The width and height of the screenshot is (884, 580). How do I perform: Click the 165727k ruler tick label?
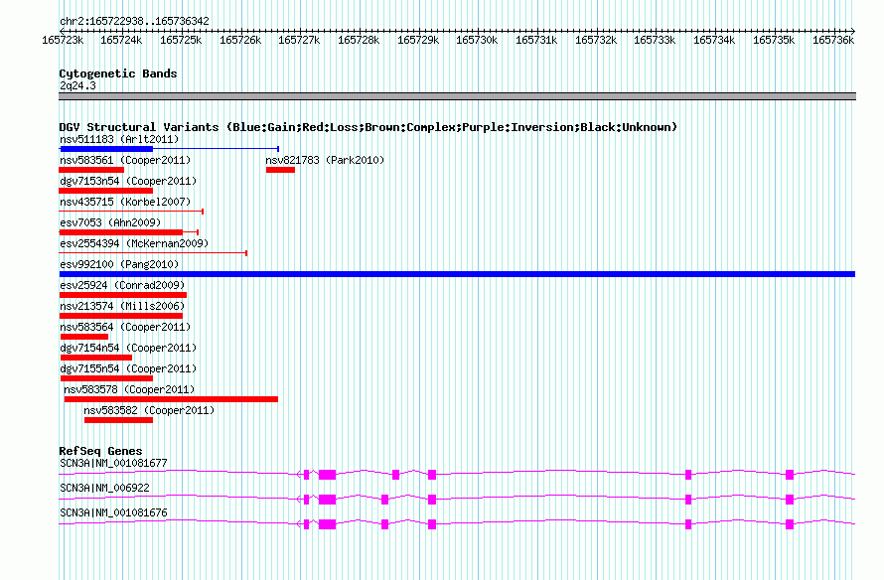click(299, 40)
